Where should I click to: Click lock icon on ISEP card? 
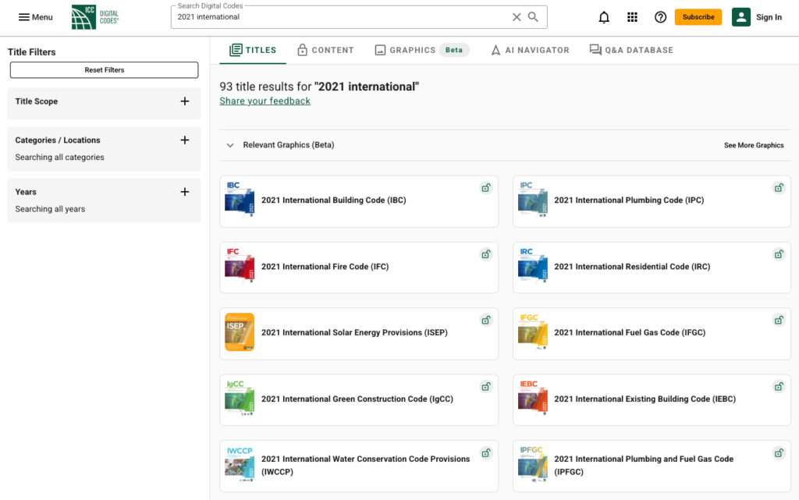tap(486, 321)
